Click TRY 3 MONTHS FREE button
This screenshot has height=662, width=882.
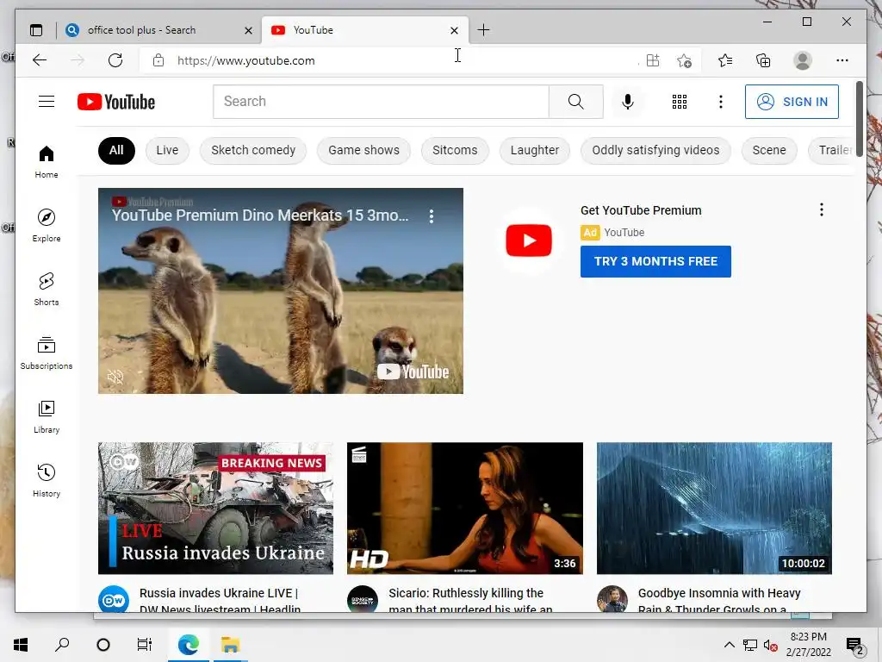(x=655, y=261)
